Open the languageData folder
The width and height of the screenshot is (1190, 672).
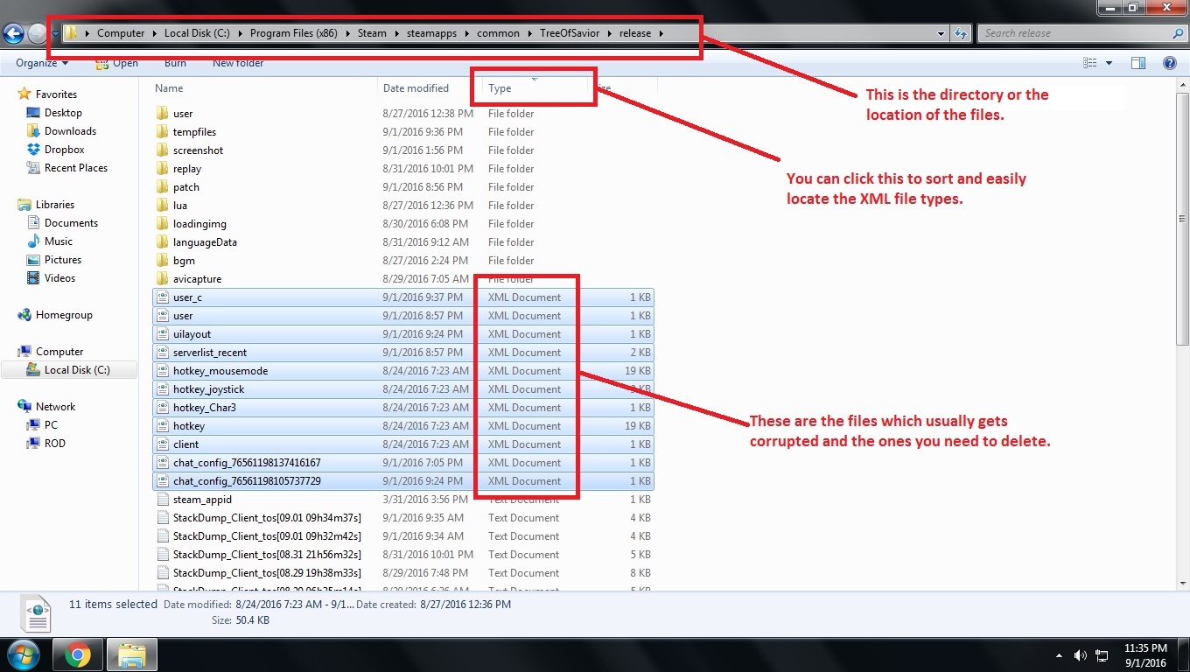[205, 242]
